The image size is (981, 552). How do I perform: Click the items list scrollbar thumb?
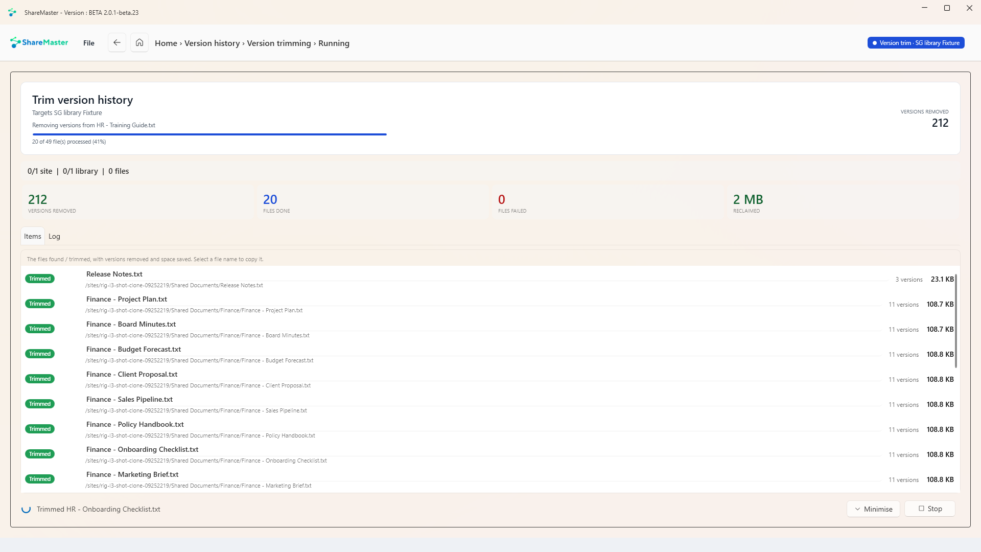pyautogui.click(x=955, y=320)
